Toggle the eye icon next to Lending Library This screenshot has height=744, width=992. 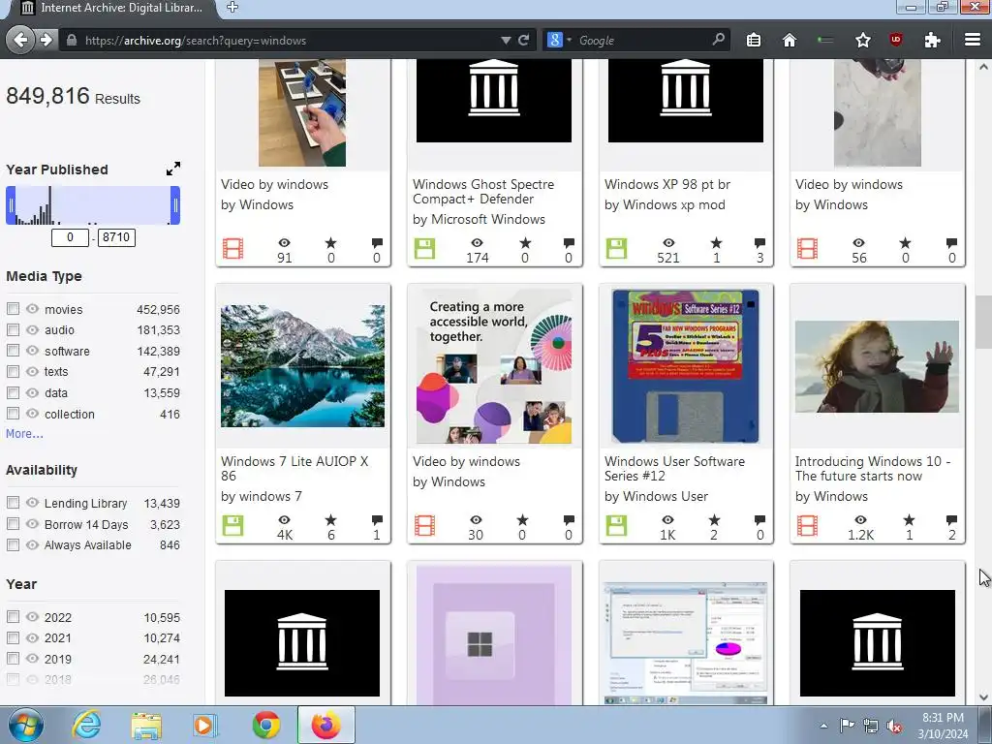pyautogui.click(x=32, y=503)
